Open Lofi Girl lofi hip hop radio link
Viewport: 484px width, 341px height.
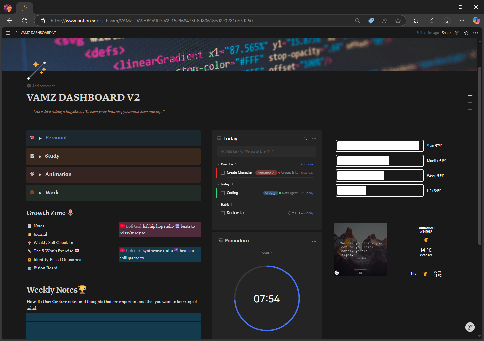(159, 230)
